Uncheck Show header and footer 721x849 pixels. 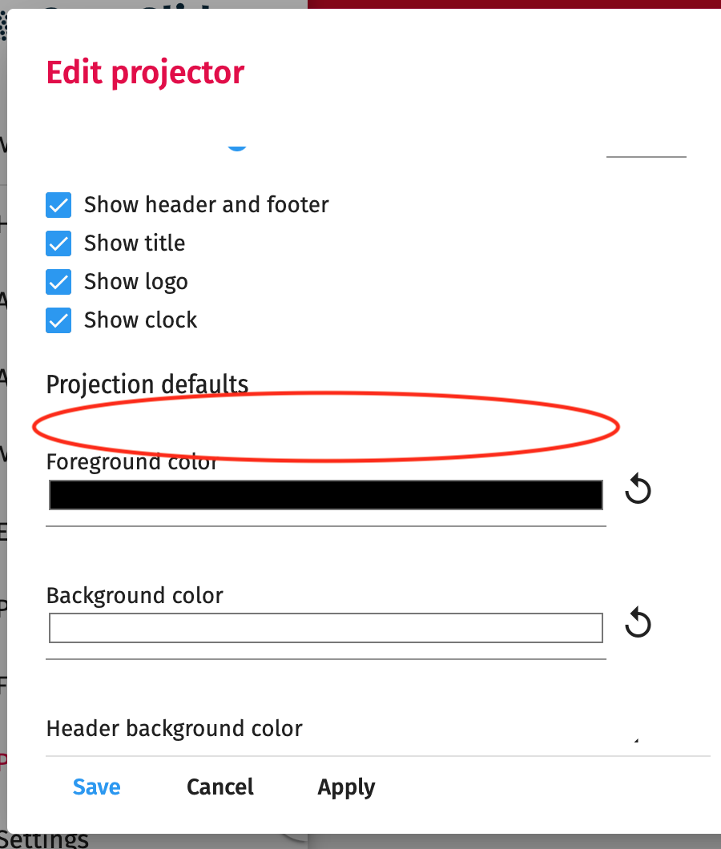(58, 205)
